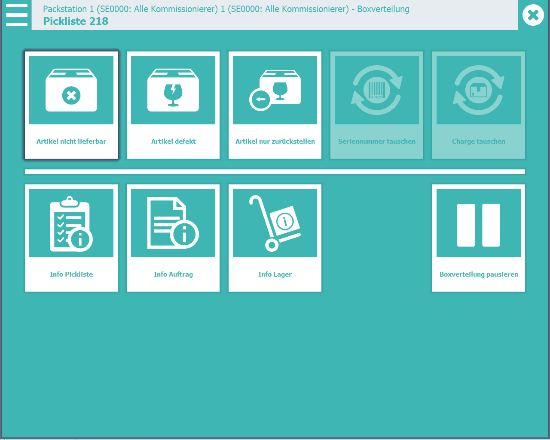Click the 'Info Pickliste' label

(x=71, y=274)
